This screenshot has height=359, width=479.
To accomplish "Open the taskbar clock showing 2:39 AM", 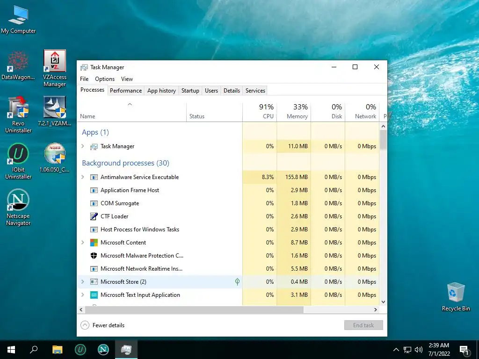I will click(439, 350).
